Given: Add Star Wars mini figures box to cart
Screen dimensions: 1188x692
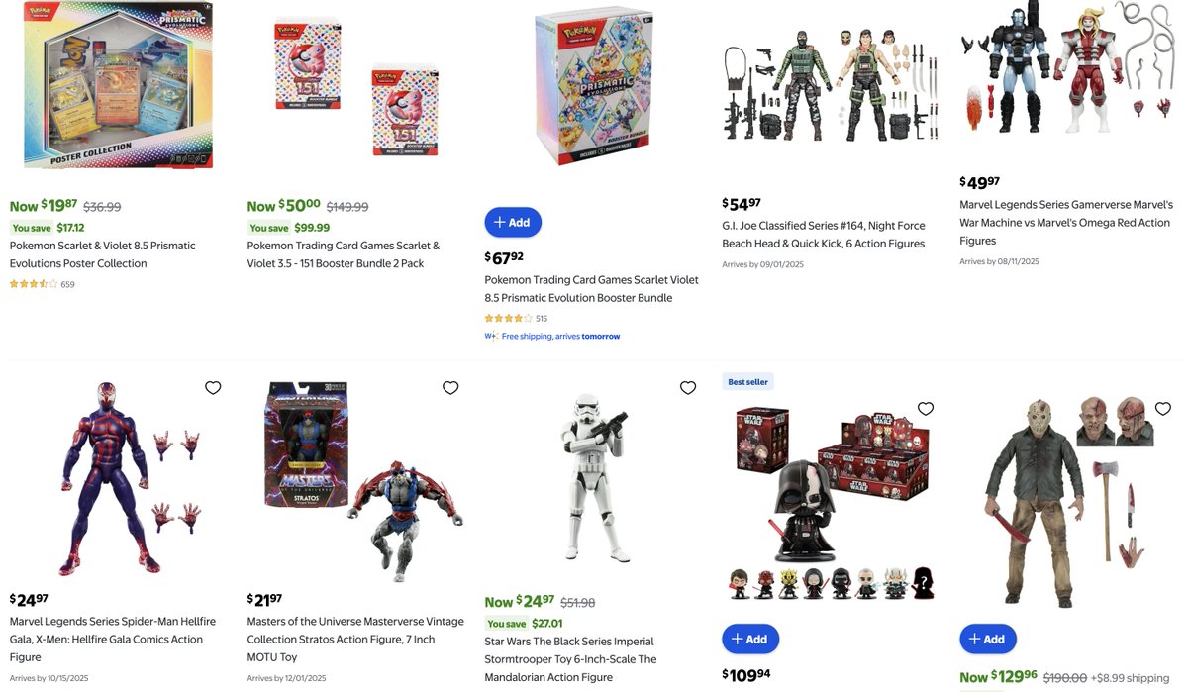Looking at the screenshot, I should (750, 640).
